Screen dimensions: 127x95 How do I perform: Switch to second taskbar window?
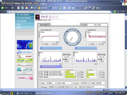(x=45, y=93)
